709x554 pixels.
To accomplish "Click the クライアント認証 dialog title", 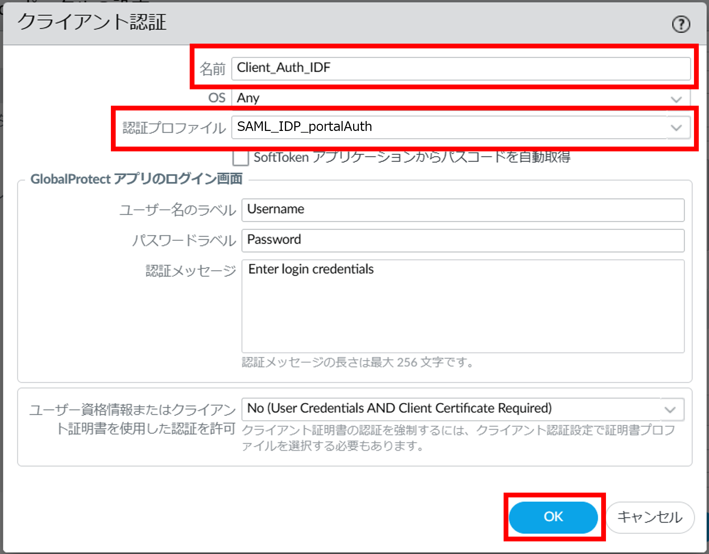I will pyautogui.click(x=92, y=23).
